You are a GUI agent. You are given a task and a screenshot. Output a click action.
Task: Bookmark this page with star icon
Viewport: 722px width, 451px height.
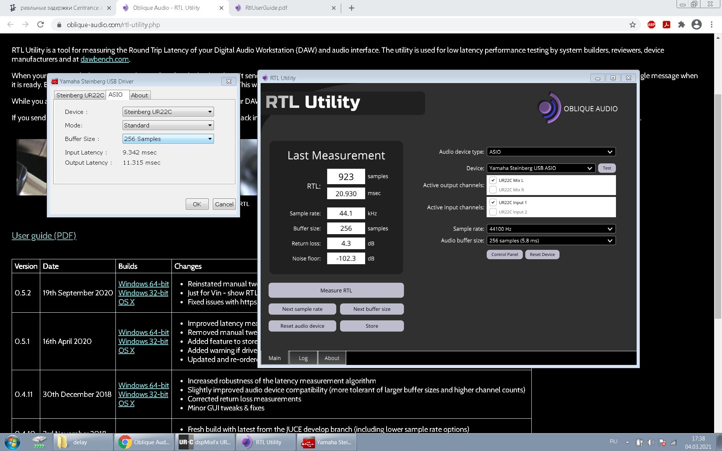[633, 25]
